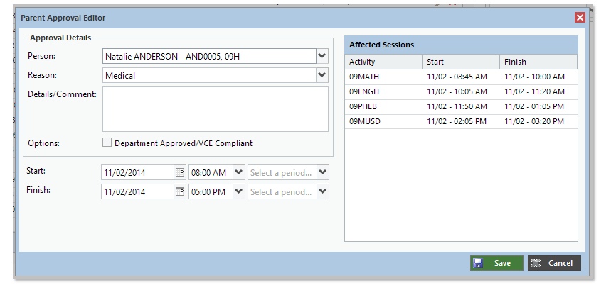Open the Start time dropdown arrow
The height and width of the screenshot is (285, 611).
[238, 172]
